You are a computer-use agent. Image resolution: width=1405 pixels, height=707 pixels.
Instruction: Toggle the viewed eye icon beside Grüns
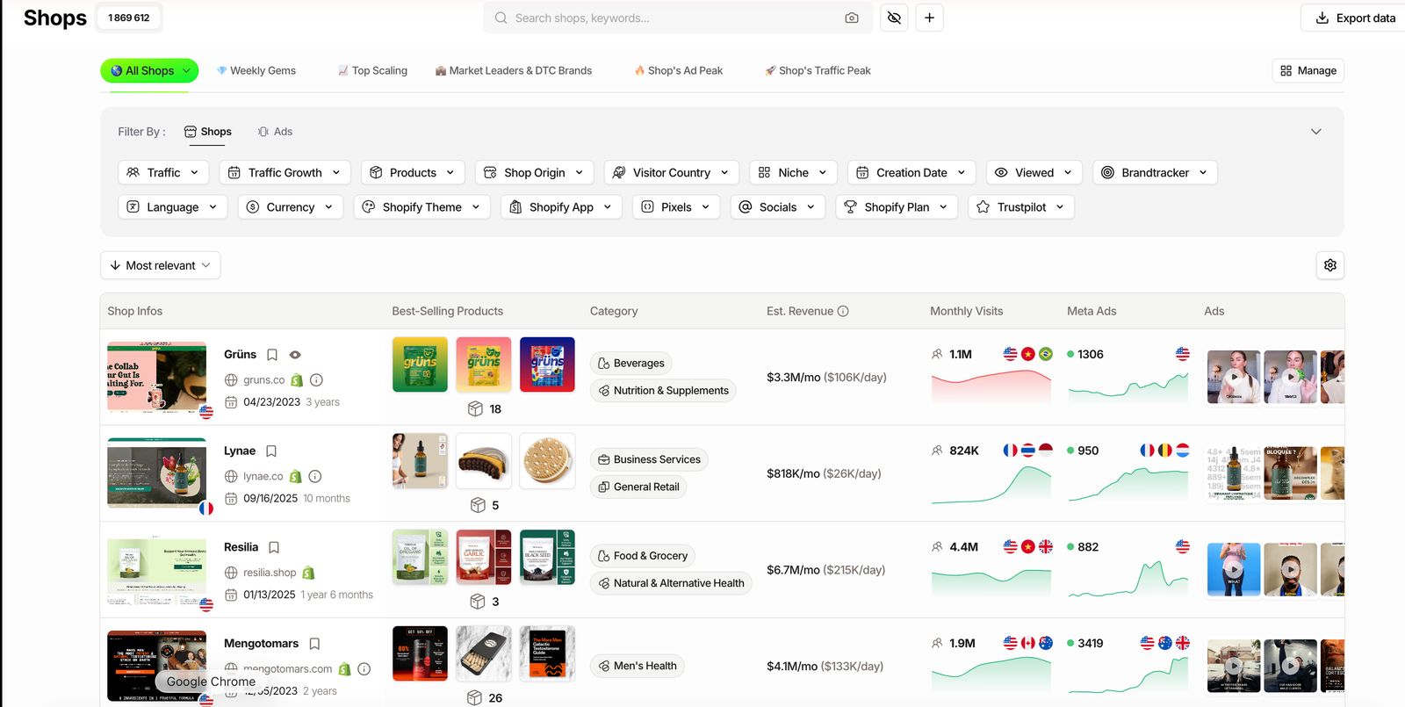295,355
